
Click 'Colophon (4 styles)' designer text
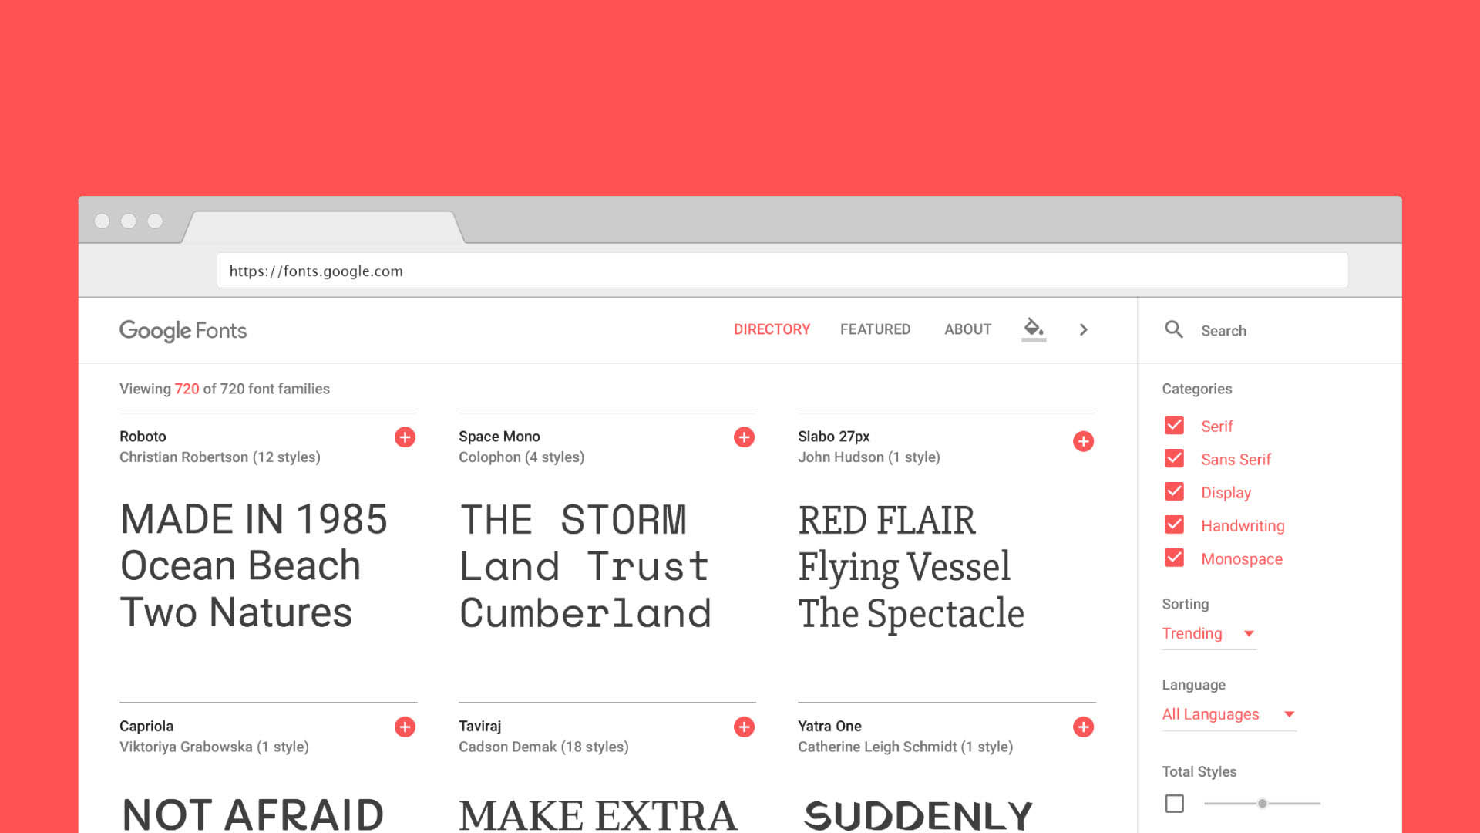coord(521,457)
